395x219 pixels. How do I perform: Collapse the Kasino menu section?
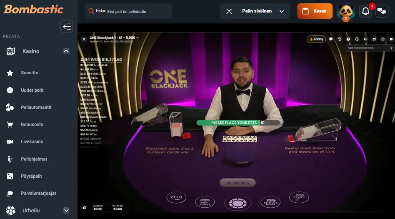[x=66, y=51]
